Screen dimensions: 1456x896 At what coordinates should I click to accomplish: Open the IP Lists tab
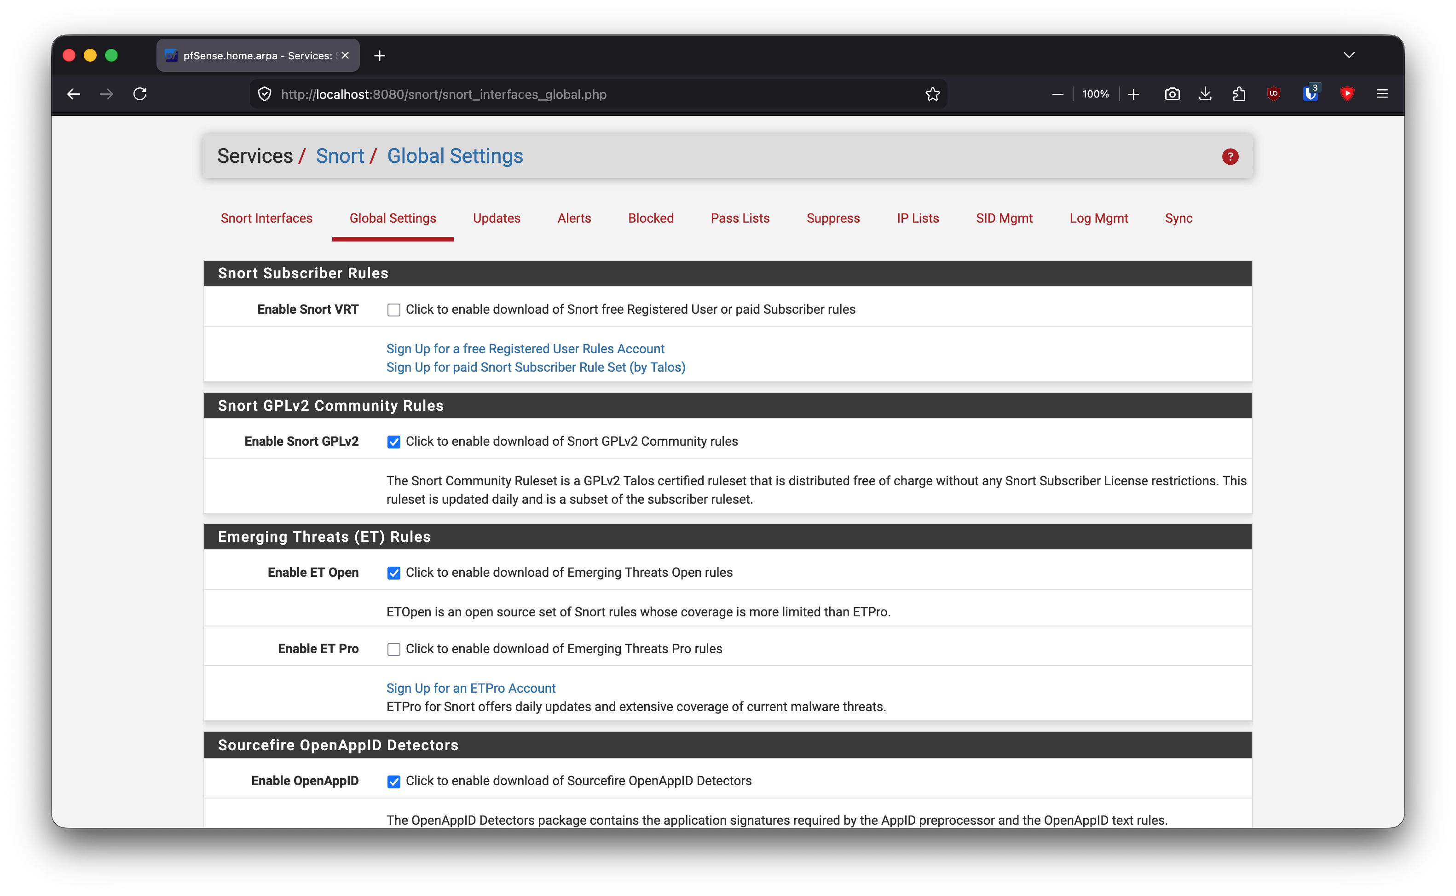point(918,218)
